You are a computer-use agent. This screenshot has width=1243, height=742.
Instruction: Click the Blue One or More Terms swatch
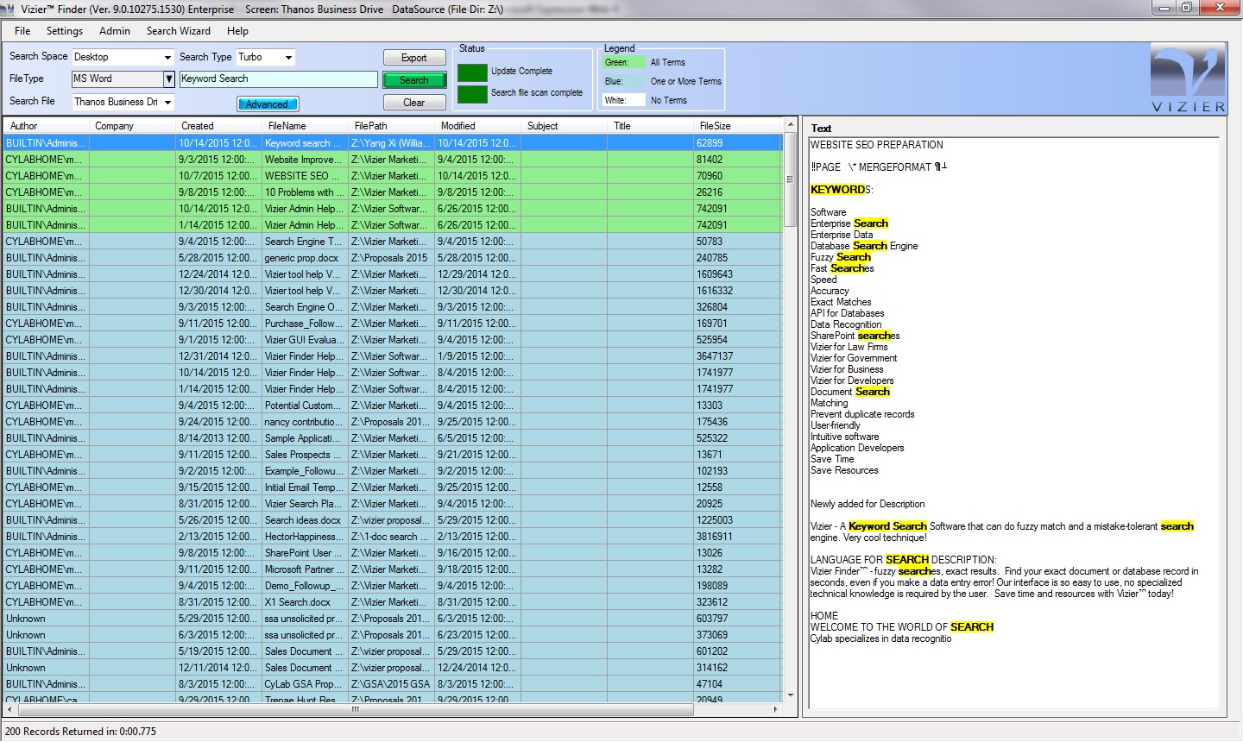624,81
